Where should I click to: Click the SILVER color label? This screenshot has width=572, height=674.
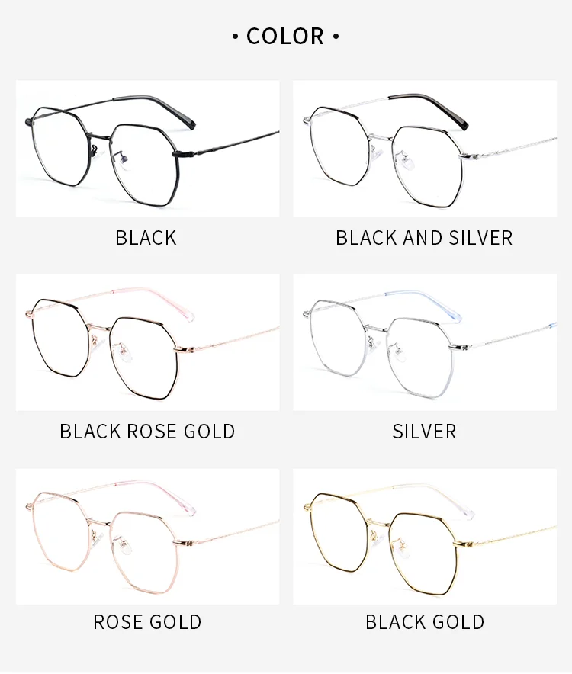click(424, 432)
